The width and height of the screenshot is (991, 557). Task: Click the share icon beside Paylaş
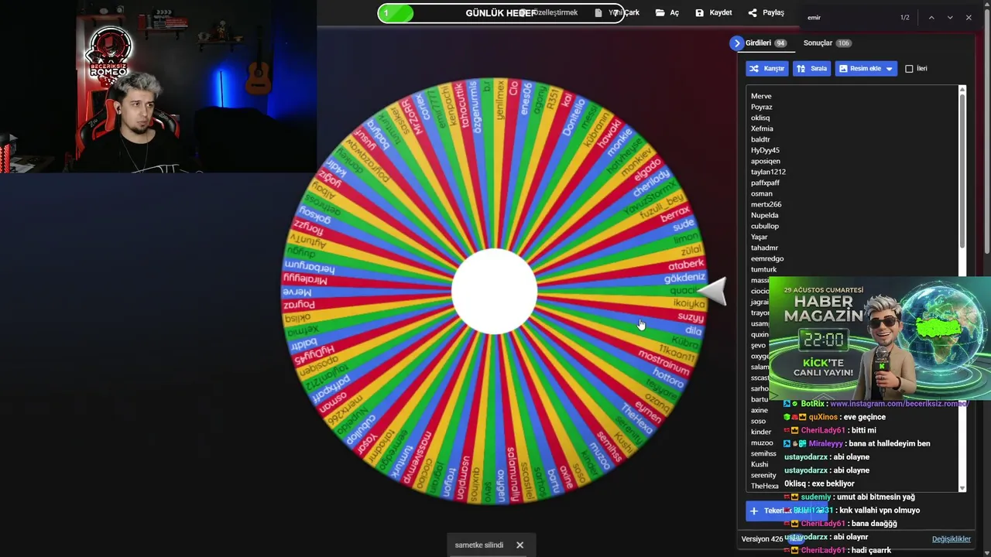(752, 12)
